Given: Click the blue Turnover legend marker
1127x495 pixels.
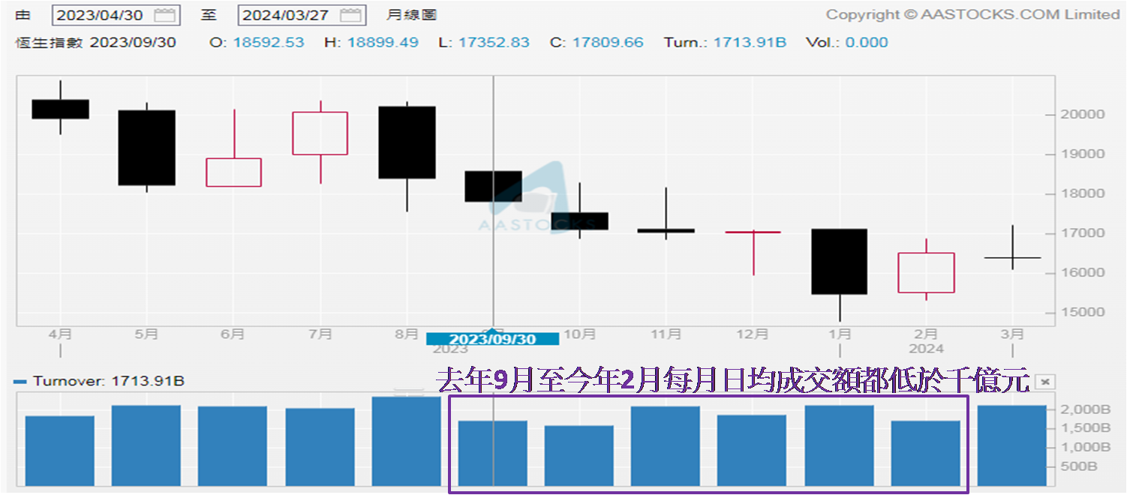Looking at the screenshot, I should point(21,382).
